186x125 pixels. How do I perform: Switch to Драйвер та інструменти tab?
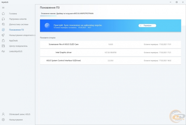point(65,14)
